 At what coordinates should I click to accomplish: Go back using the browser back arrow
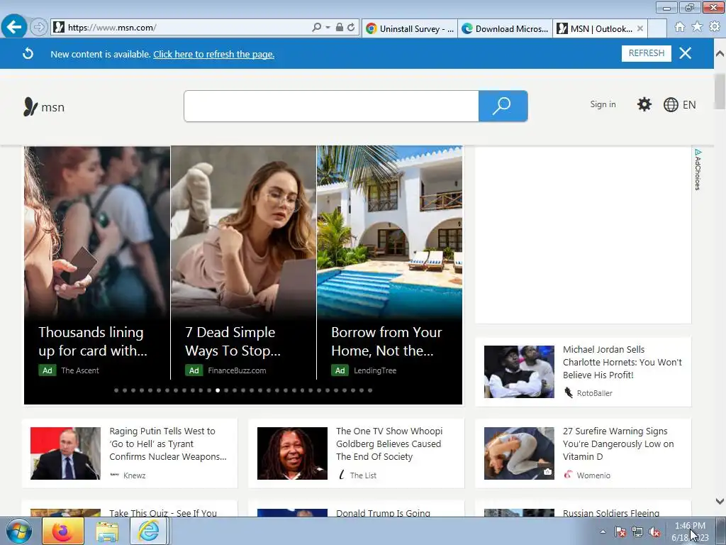coord(13,27)
